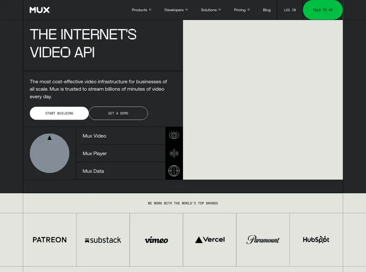Click the globe icon beside Mux Data
This screenshot has width=366, height=272.
pyautogui.click(x=174, y=171)
